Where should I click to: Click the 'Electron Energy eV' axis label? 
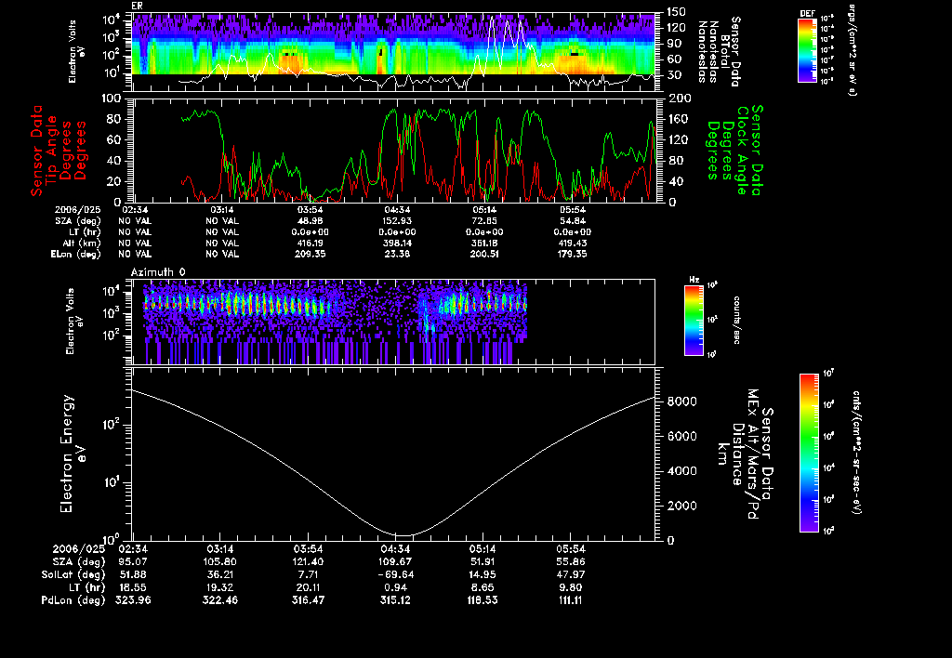click(x=73, y=454)
